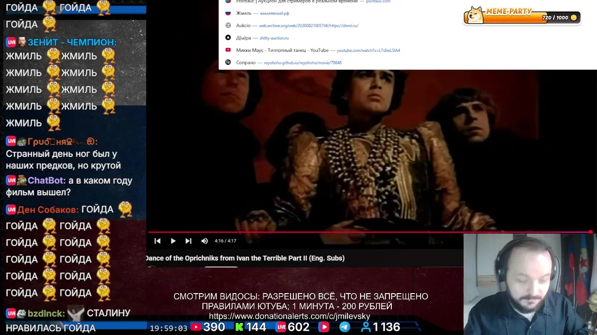Viewport: 597px width, 335px height.
Task: Skip to the next video
Action: pyautogui.click(x=188, y=241)
